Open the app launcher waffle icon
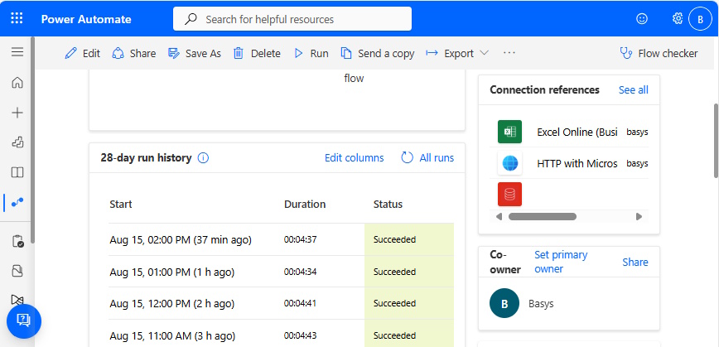This screenshot has height=347, width=719. point(17,18)
